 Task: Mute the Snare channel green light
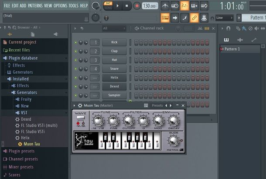(76, 69)
